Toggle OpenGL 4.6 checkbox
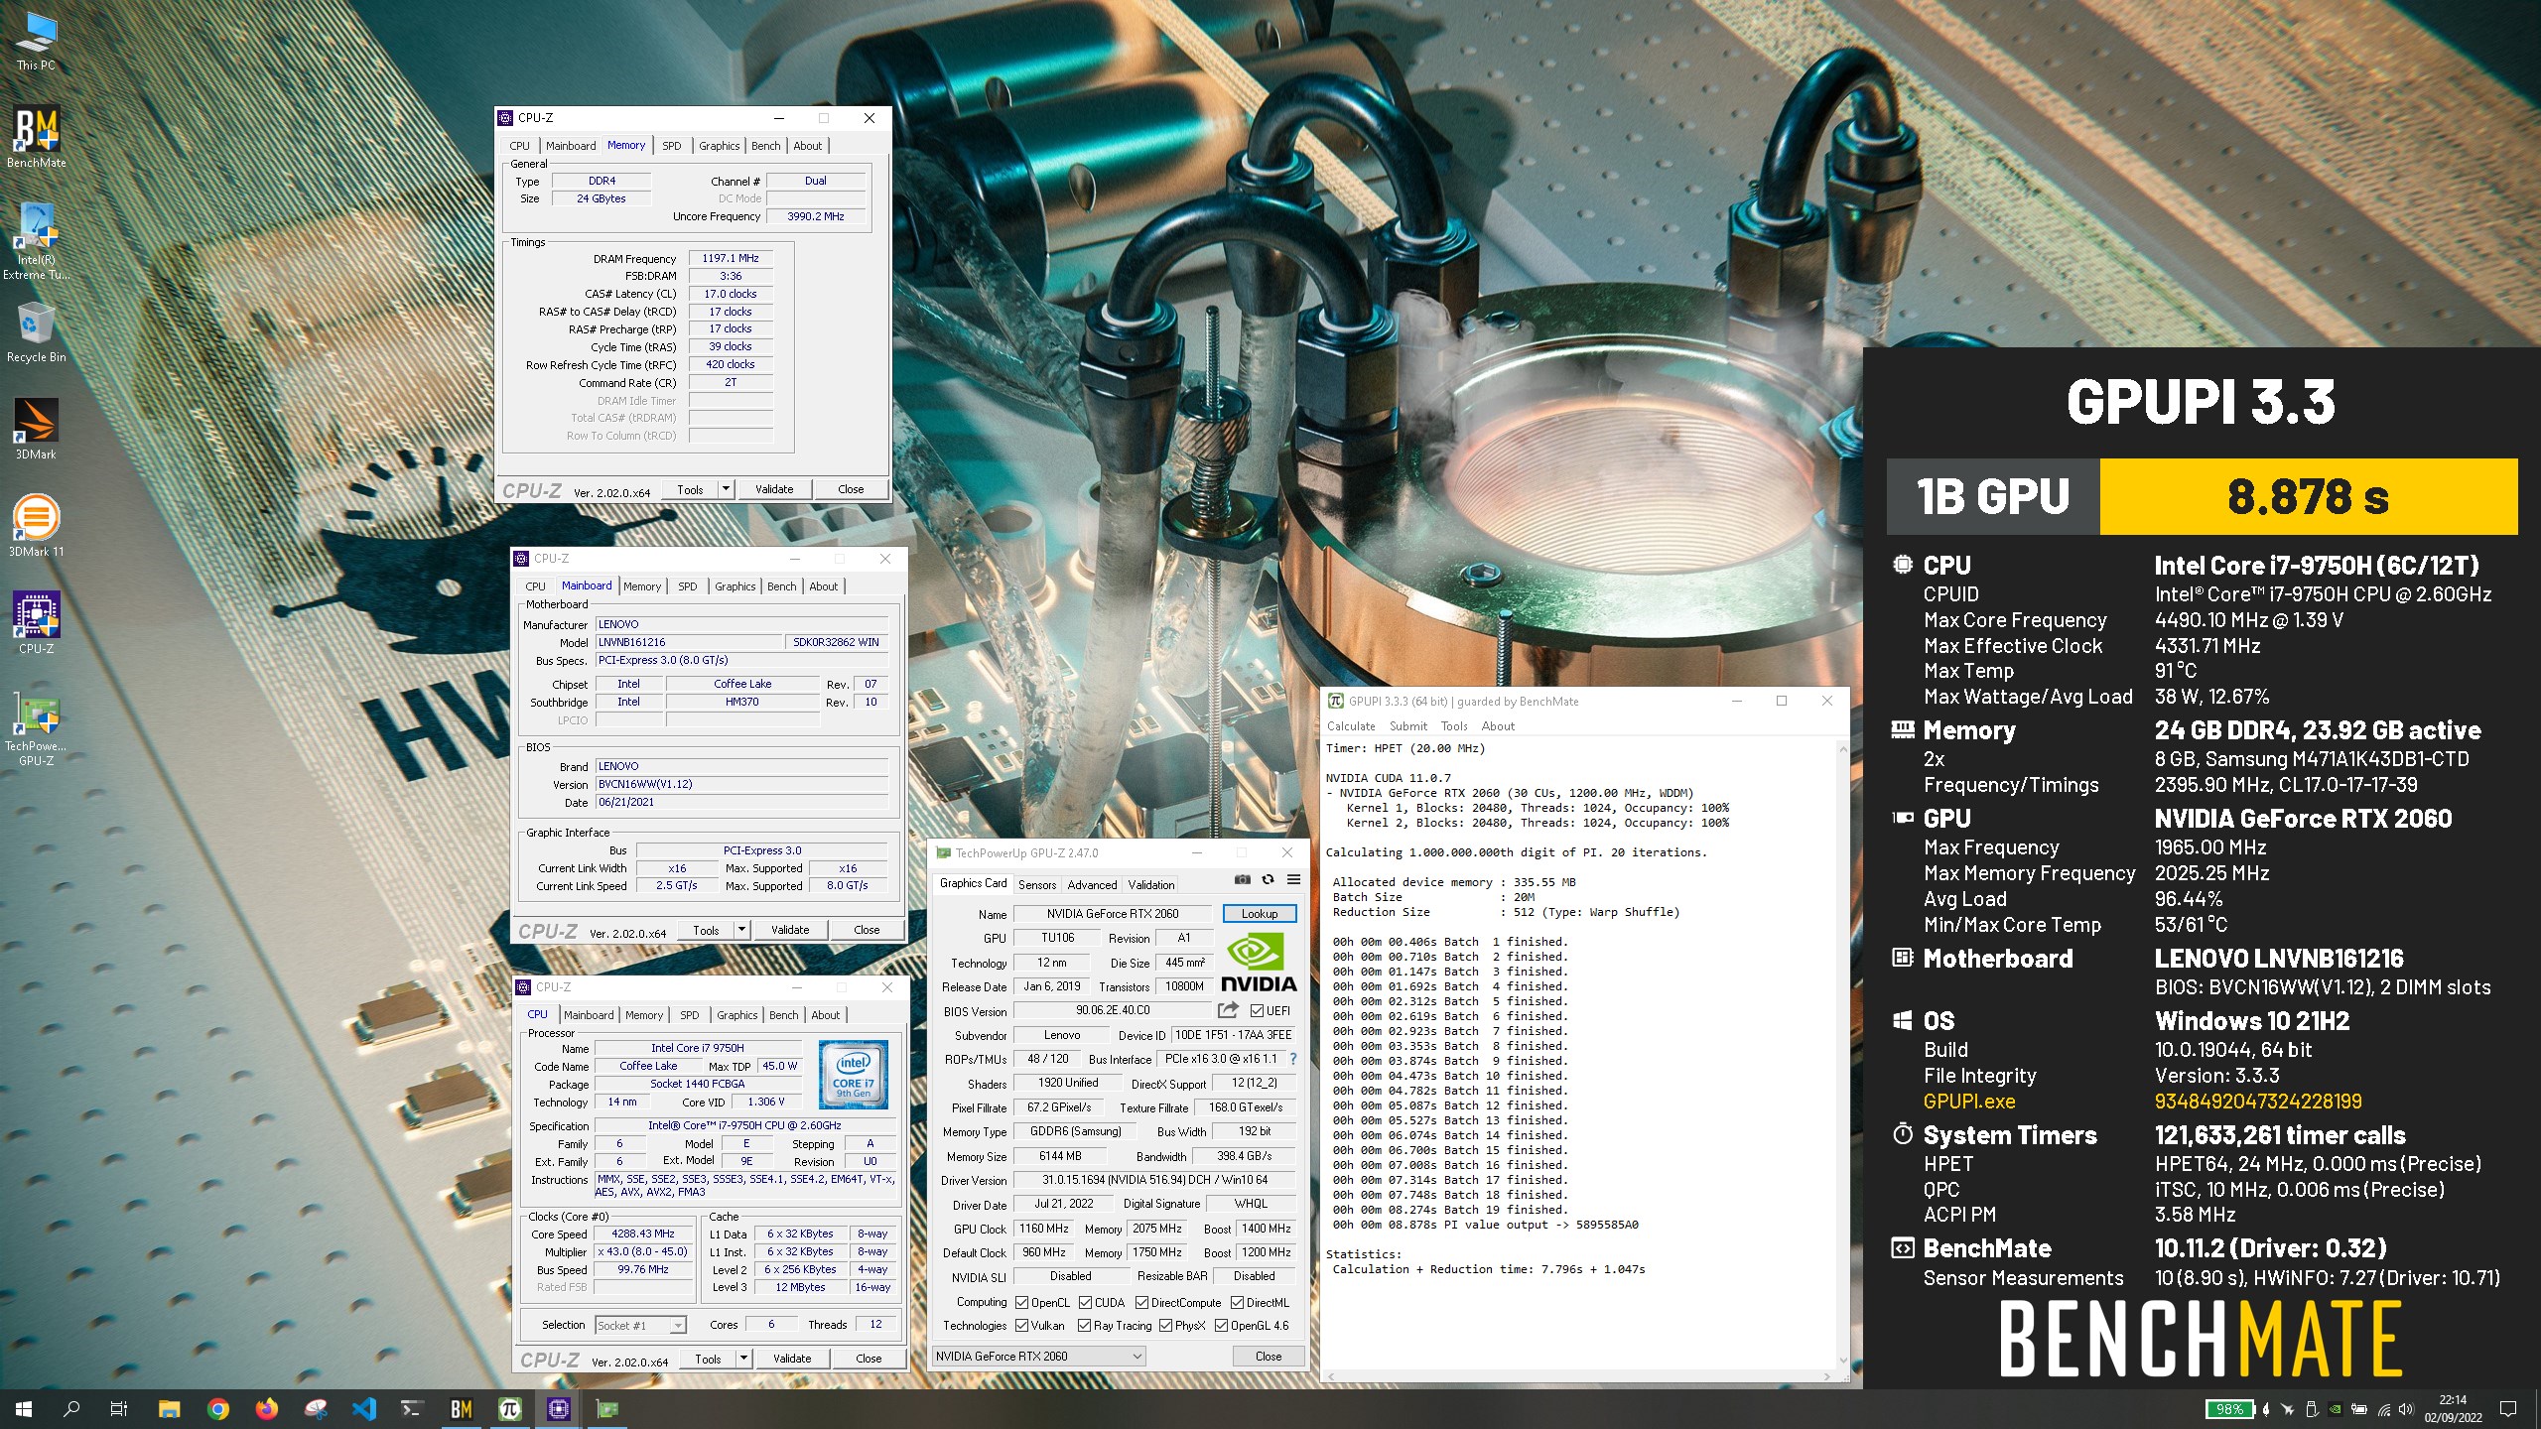2541x1429 pixels. click(x=1221, y=1325)
